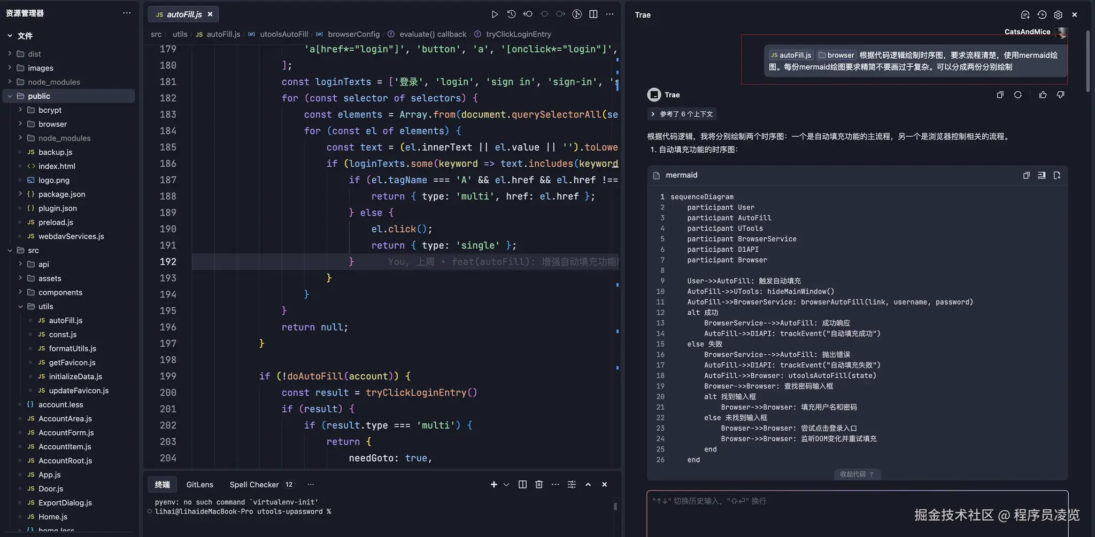Viewport: 1095px width, 537px height.
Task: Select the autoFill.js editor tab
Action: (x=183, y=14)
